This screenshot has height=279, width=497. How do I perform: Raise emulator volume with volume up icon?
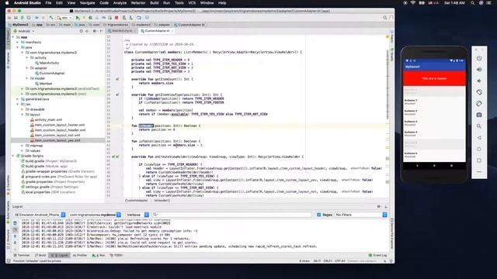click(479, 70)
